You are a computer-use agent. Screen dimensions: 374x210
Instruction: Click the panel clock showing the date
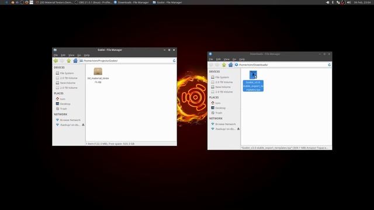pyautogui.click(x=362, y=2)
